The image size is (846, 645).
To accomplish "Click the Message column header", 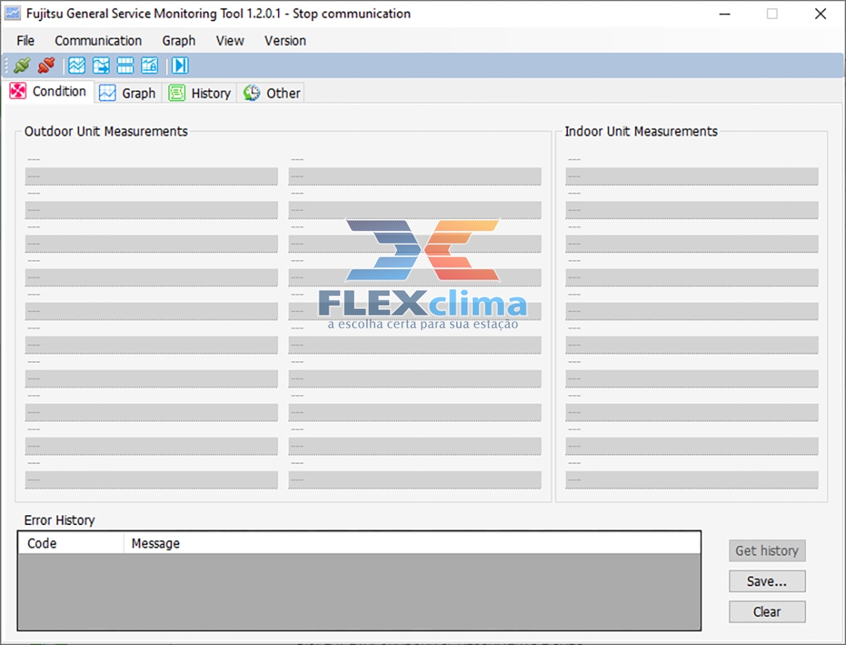I will (x=412, y=543).
